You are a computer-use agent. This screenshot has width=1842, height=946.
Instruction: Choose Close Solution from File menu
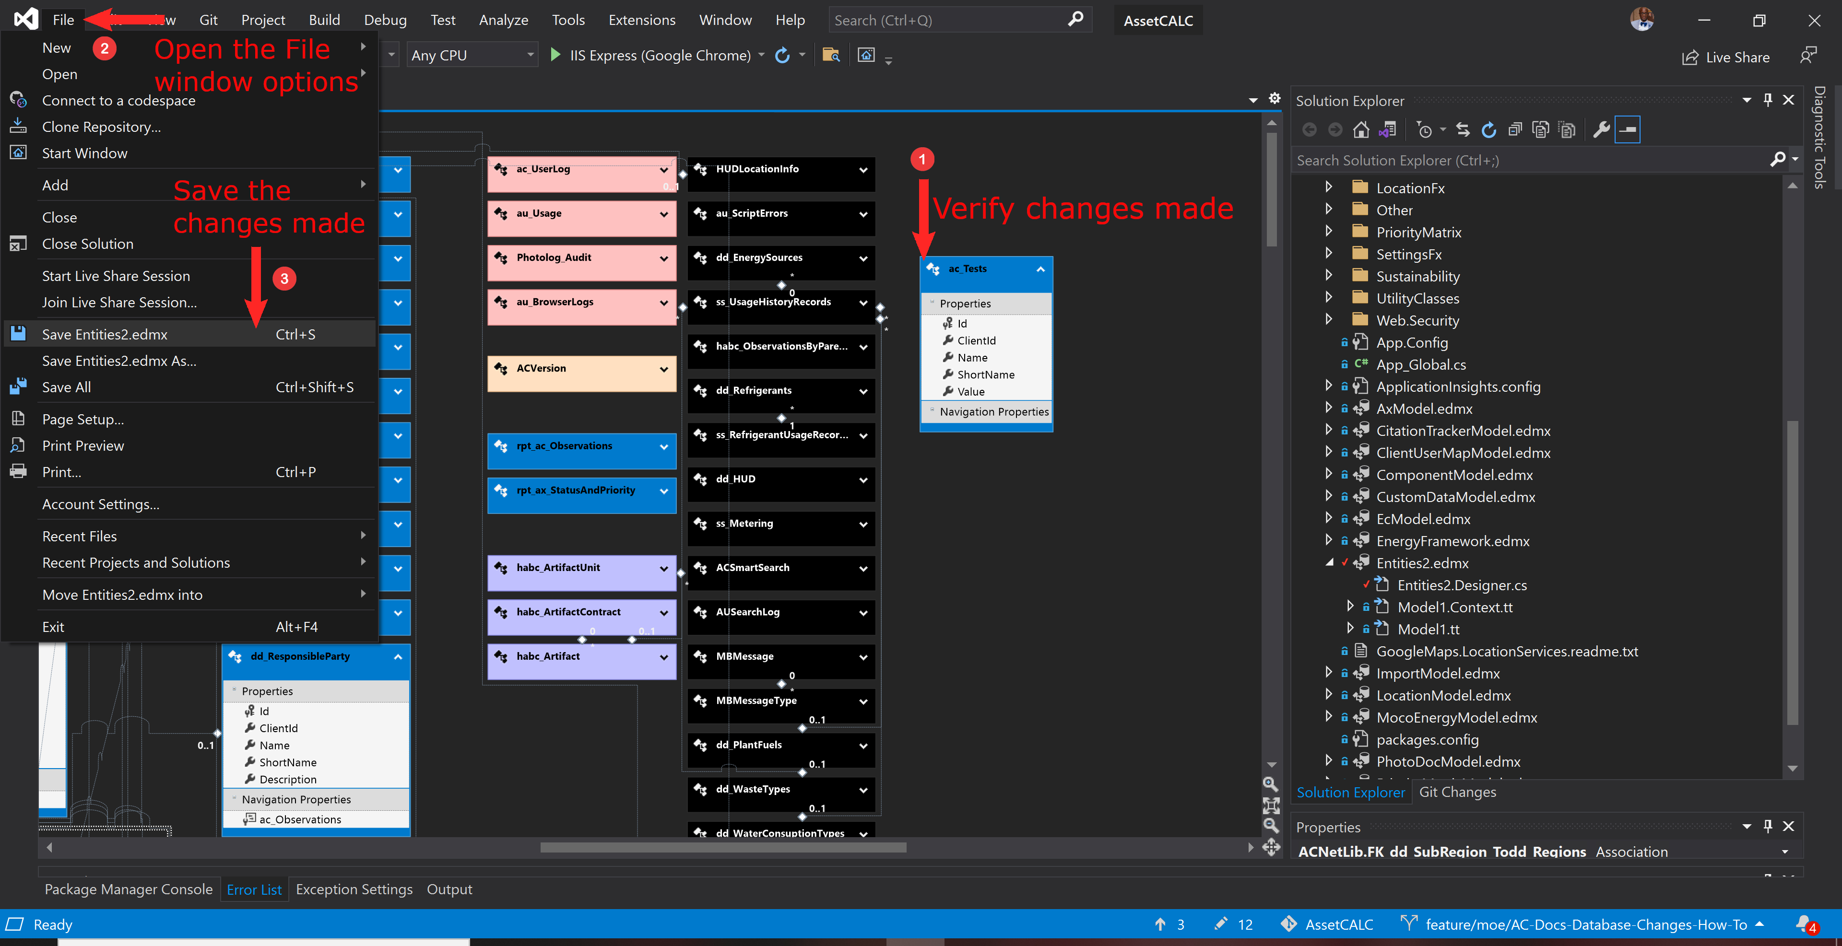[x=189, y=244]
